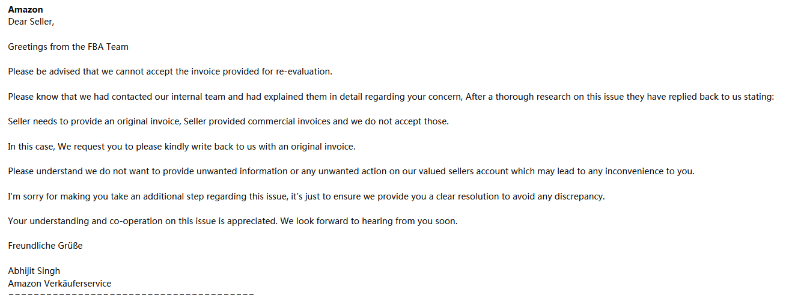Click the line starting Please understand
Screen dimensions: 792x295
351,171
